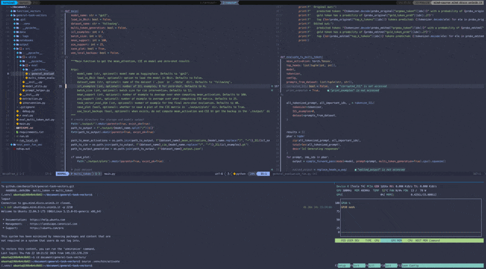The height and width of the screenshot is (269, 486).
Task: Click NORMAL mode indicator in statusline
Action: (x=62, y=174)
